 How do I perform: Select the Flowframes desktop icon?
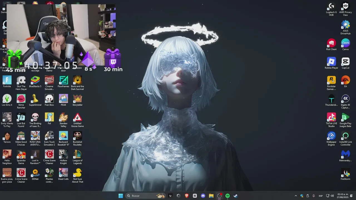[63, 82]
